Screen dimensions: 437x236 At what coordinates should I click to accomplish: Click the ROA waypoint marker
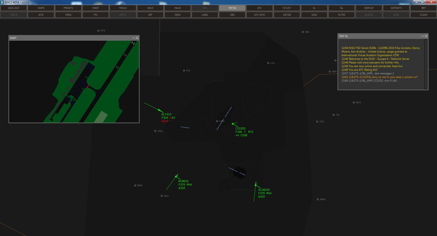pos(354,103)
